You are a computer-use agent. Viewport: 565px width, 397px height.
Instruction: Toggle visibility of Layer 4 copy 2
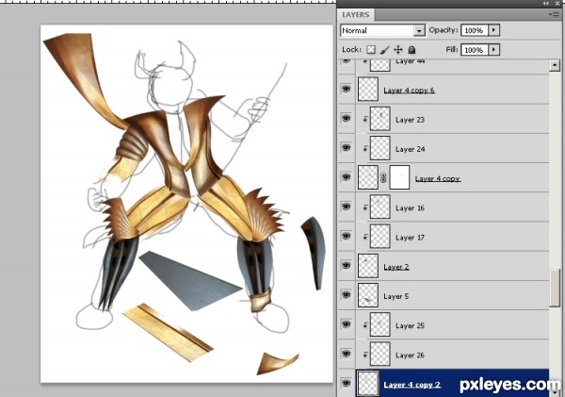pos(347,383)
